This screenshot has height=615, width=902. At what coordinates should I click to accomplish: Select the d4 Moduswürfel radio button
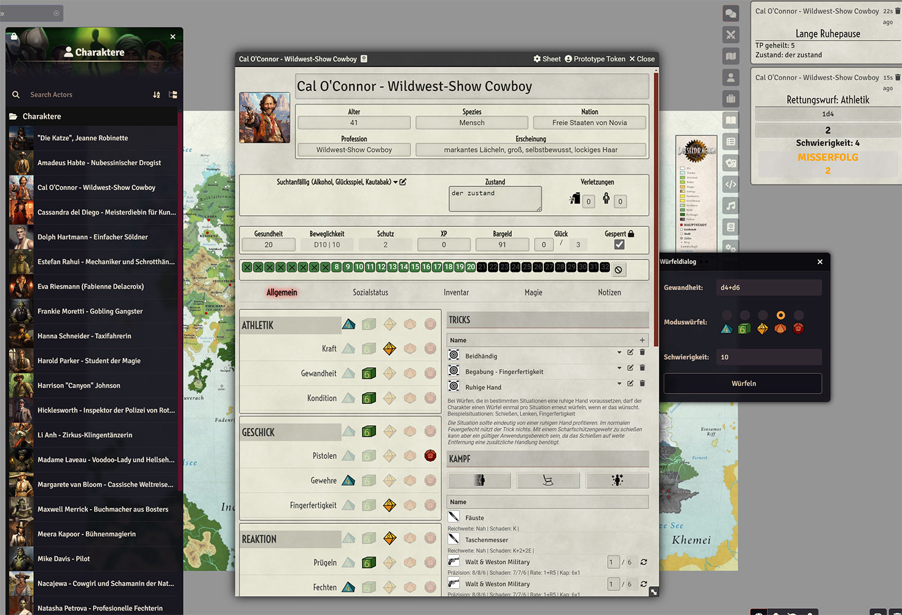coord(727,315)
